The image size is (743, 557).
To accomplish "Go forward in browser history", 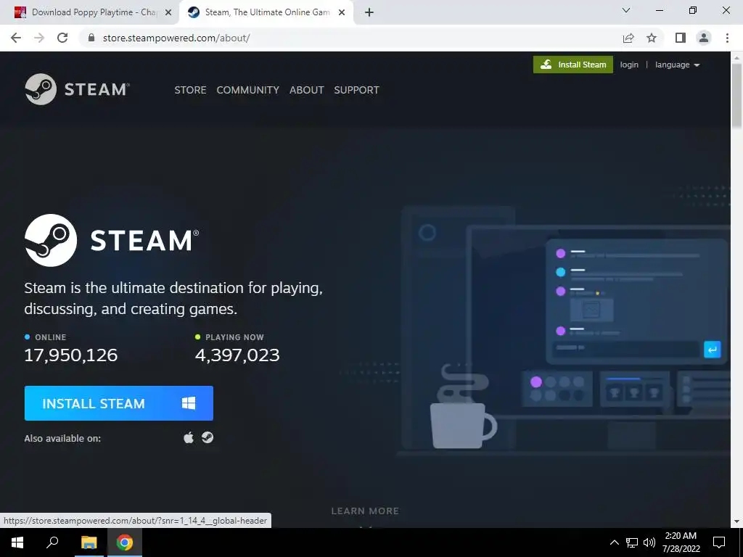I will point(39,38).
